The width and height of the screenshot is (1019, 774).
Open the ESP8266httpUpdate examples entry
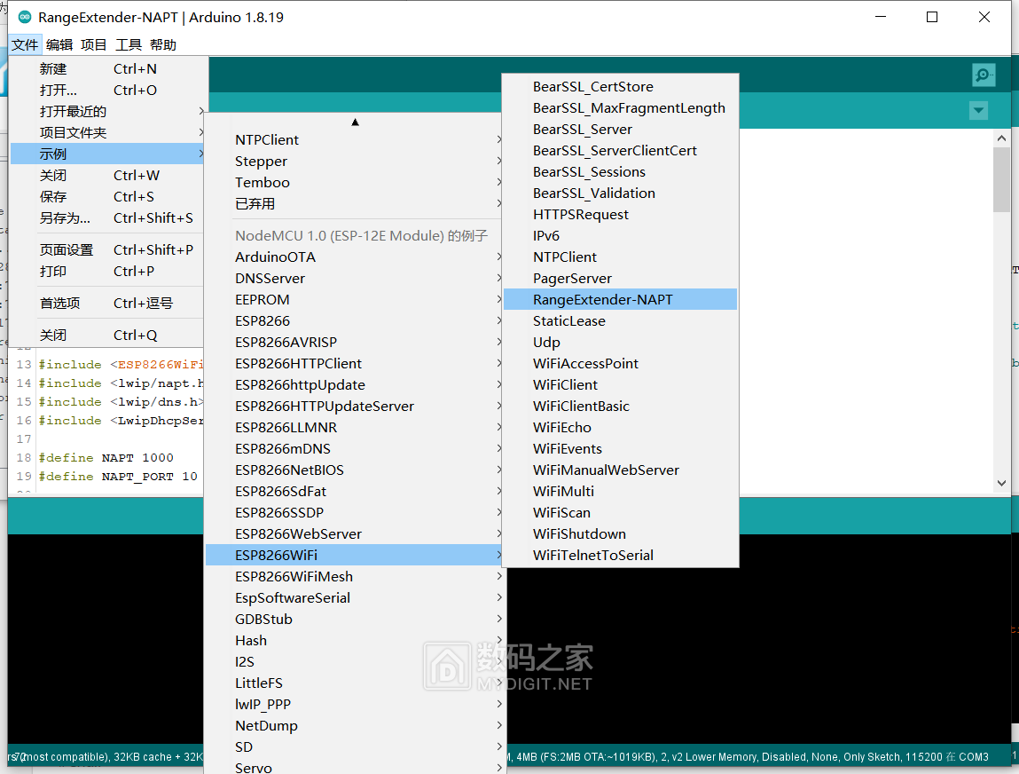tap(355, 385)
